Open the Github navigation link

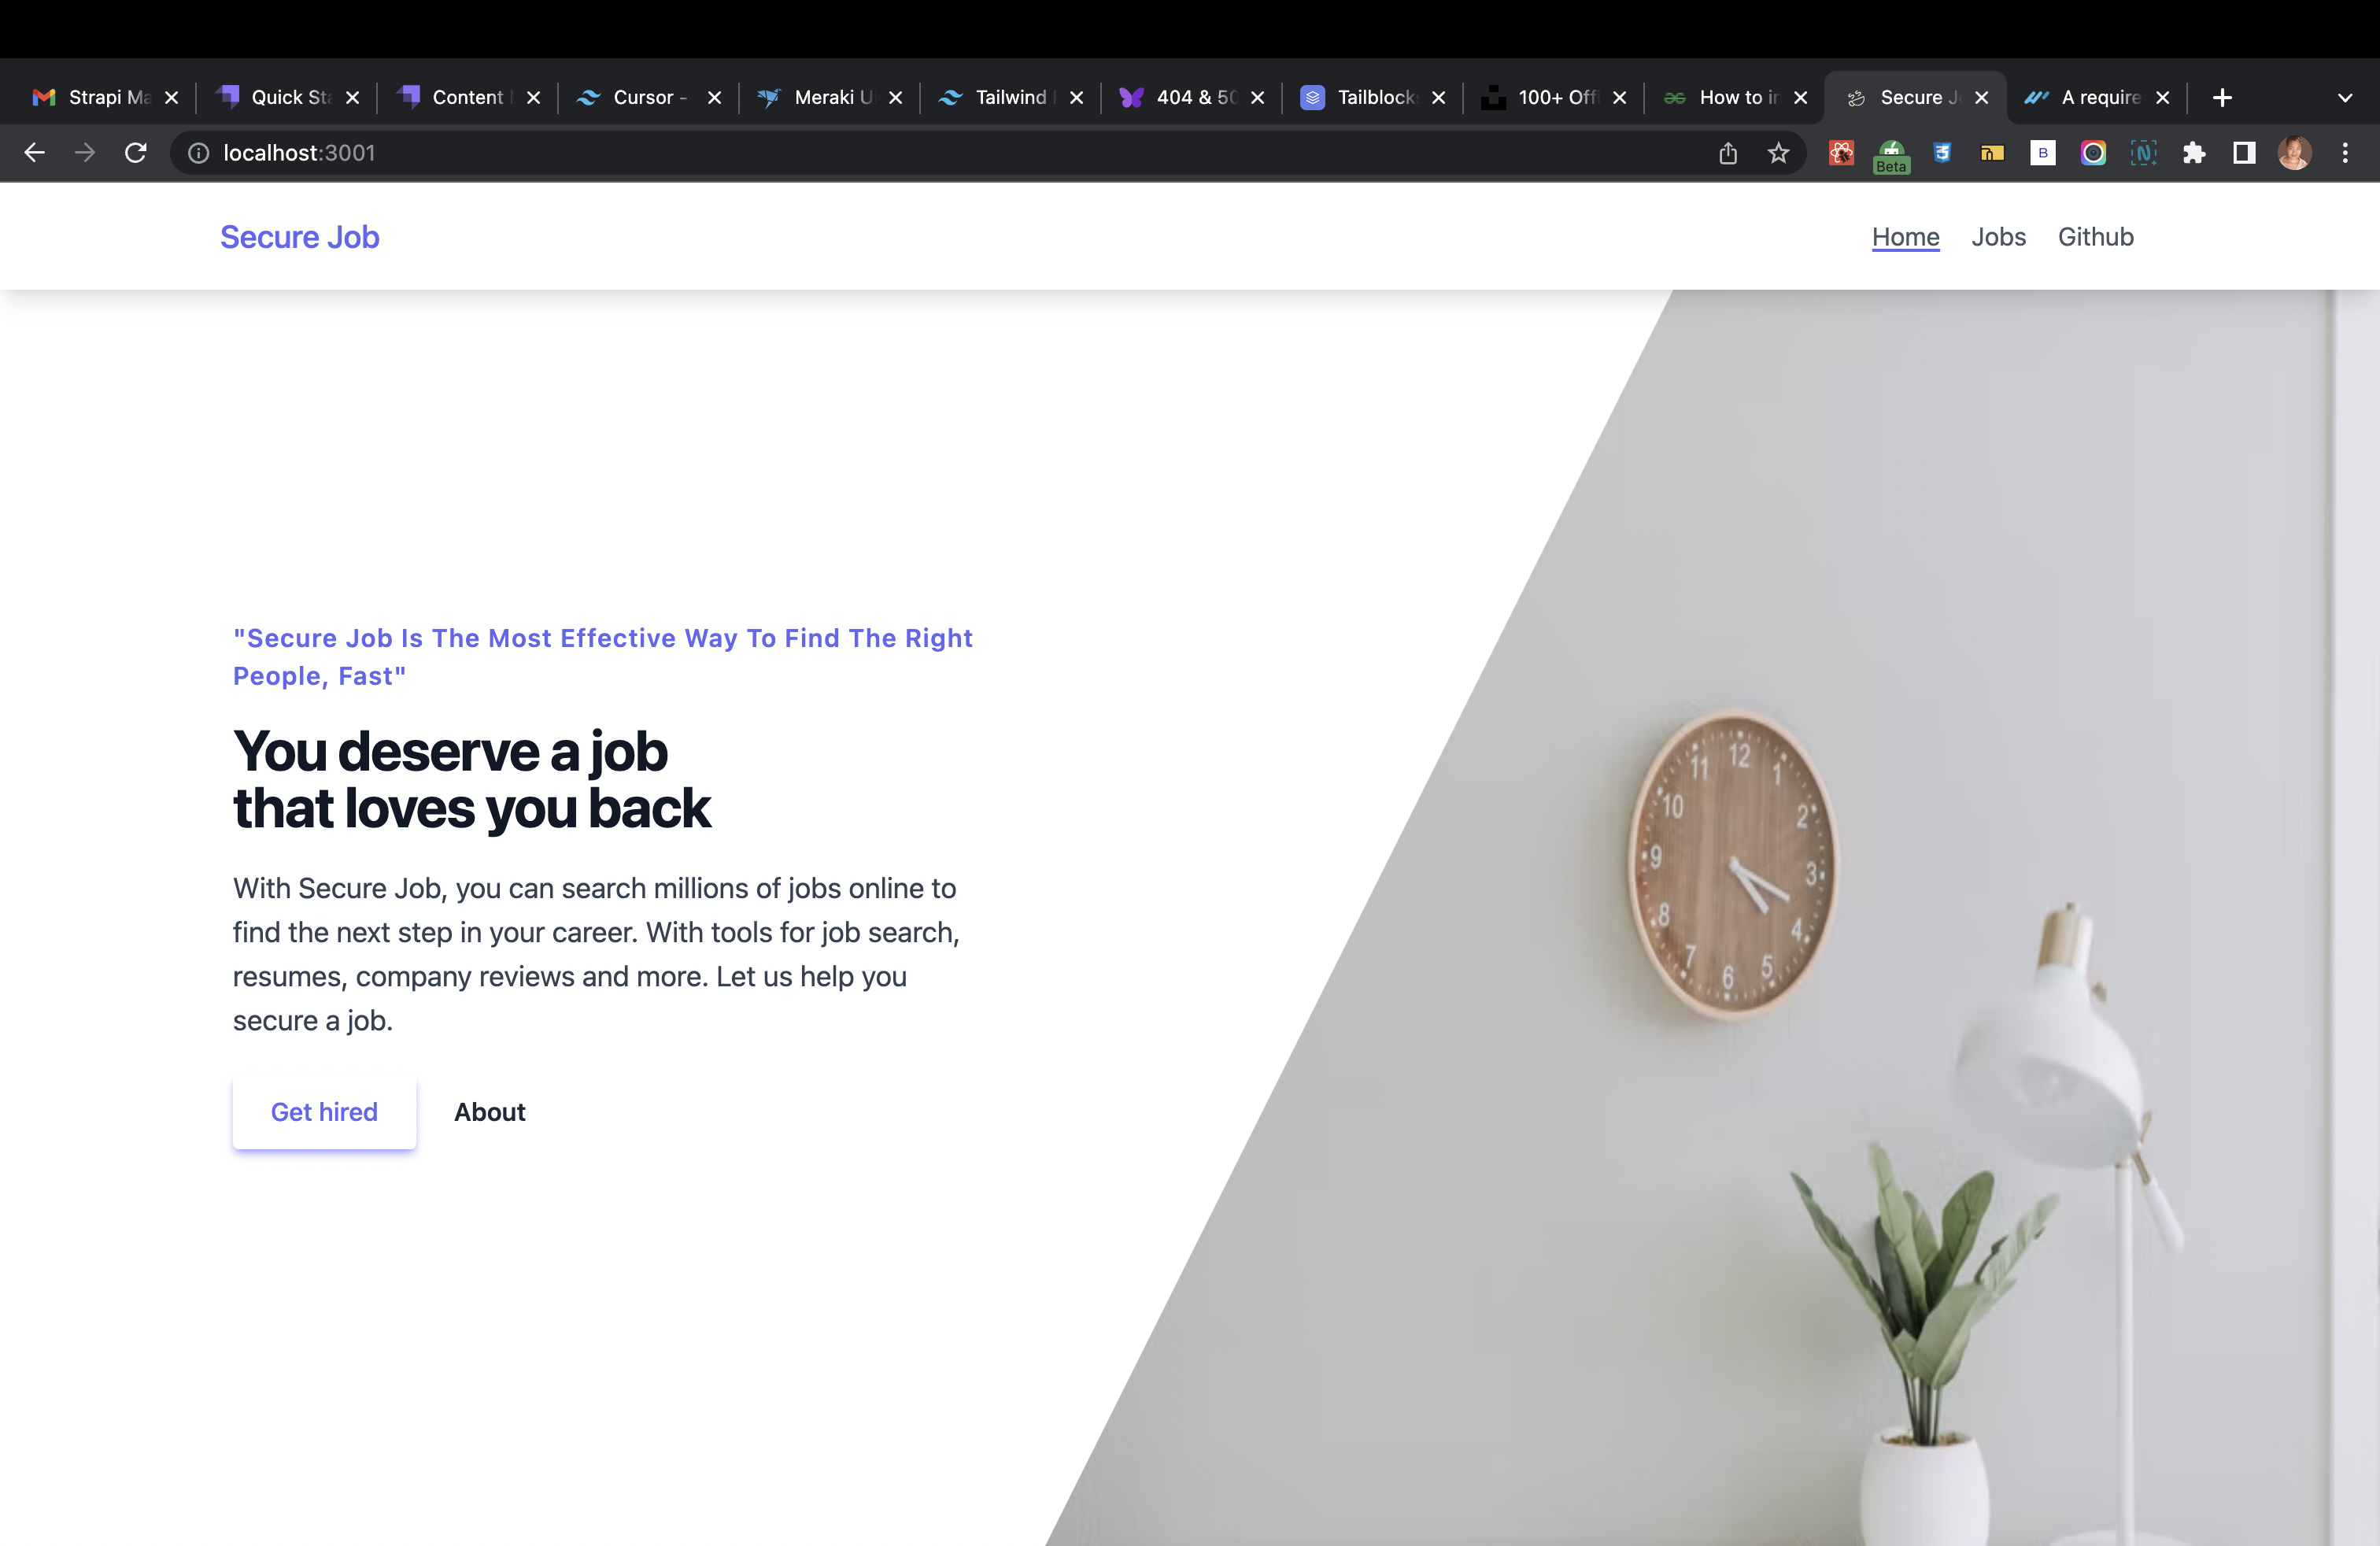click(x=2095, y=237)
